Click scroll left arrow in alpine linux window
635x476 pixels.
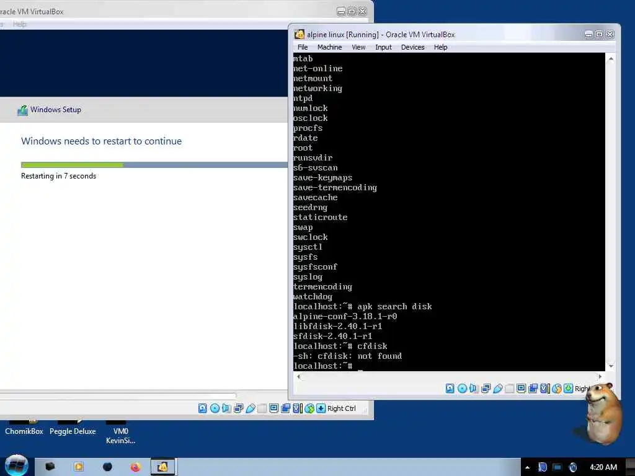coord(298,376)
